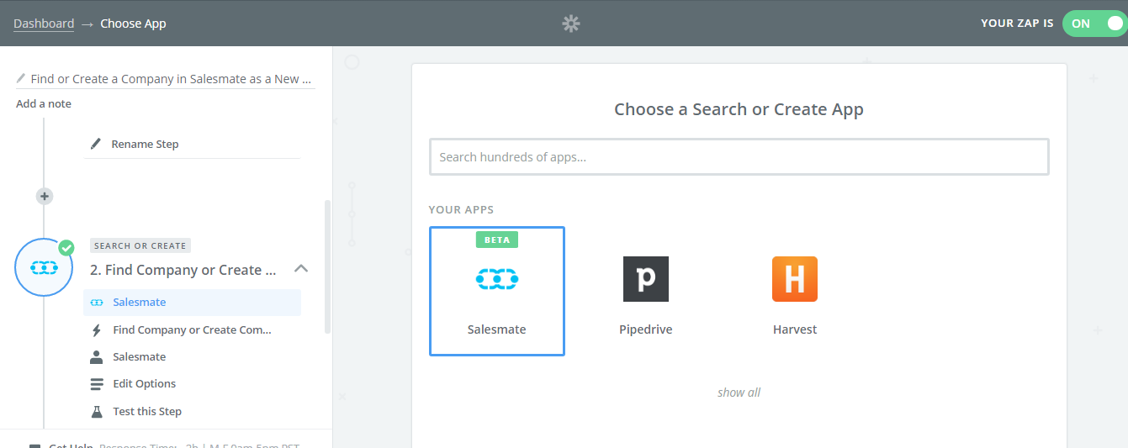
Task: Open the Dashboard breadcrumb link
Action: (x=44, y=24)
